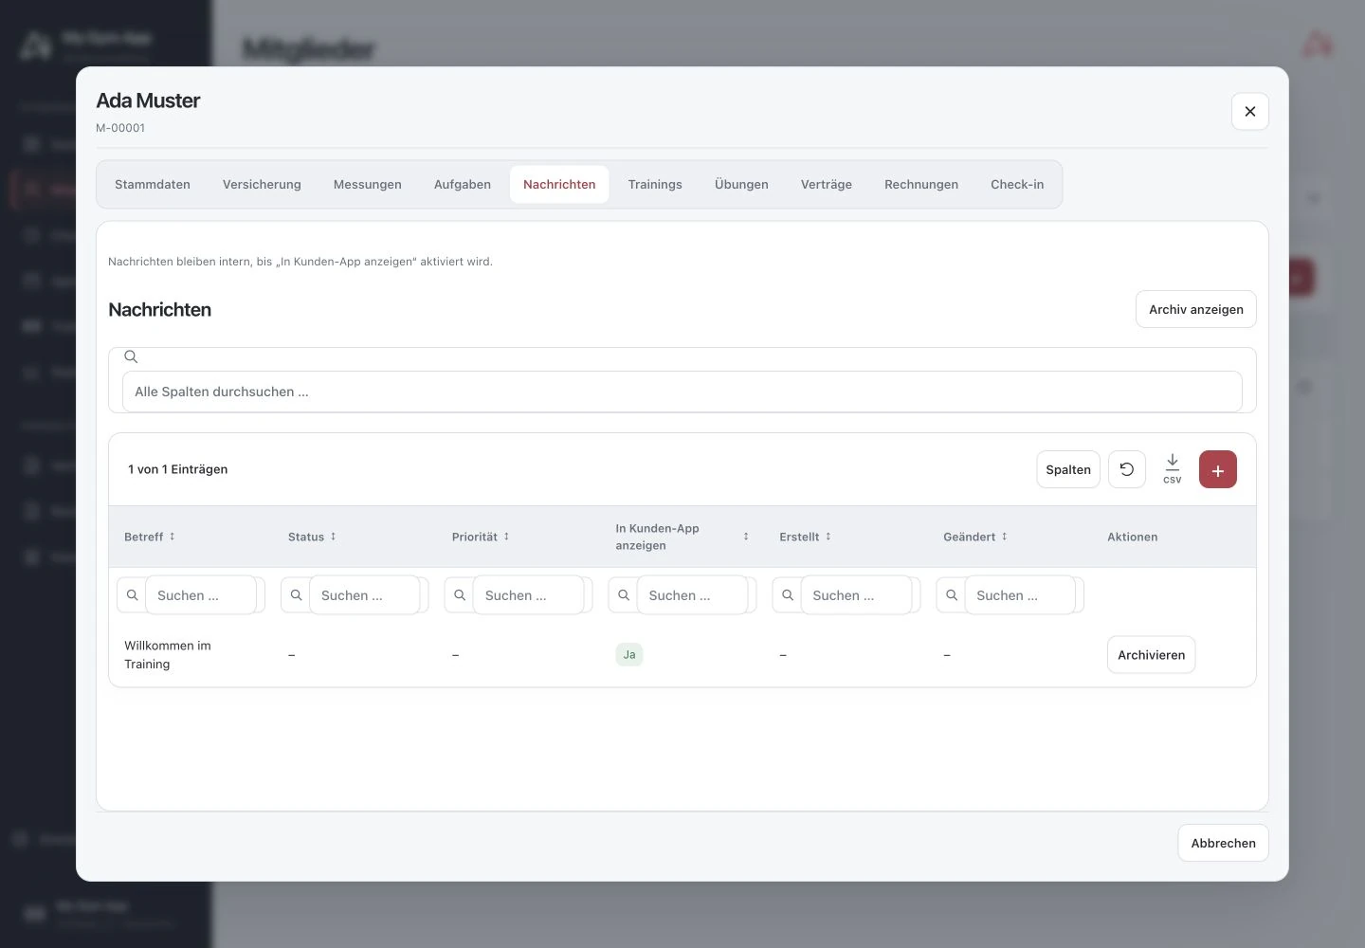Viewport: 1365px width, 948px height.
Task: Sort by Status column arrows
Action: coord(333,537)
